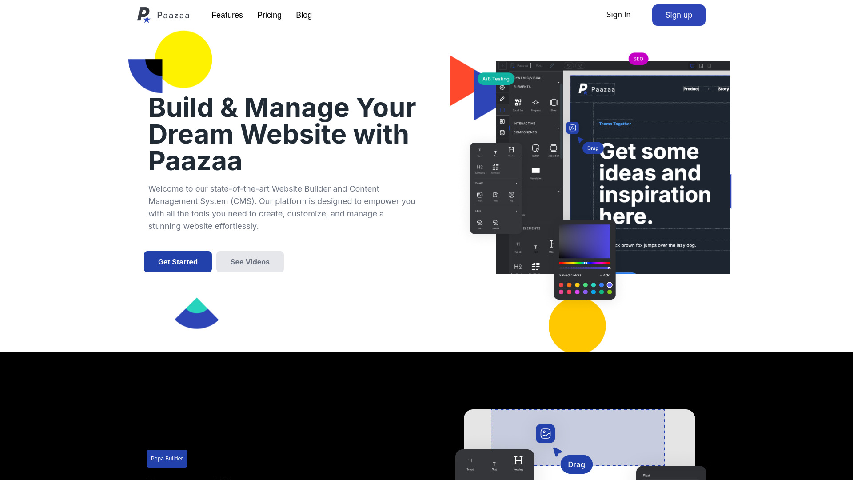The height and width of the screenshot is (480, 853).
Task: Open the Features navigation menu item
Action: (227, 15)
